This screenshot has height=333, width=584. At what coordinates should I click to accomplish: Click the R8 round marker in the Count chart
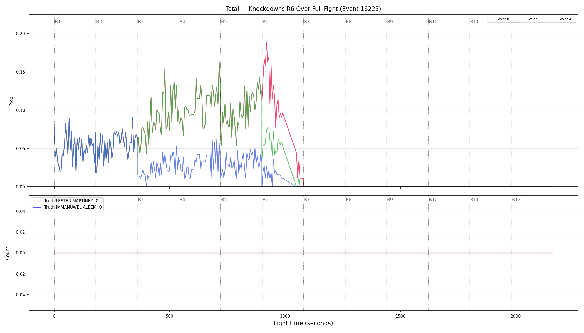348,200
